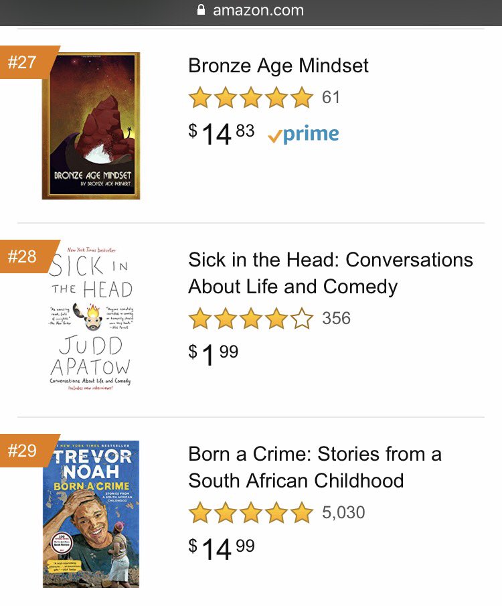The height and width of the screenshot is (606, 502).
Task: Click Bronze Age Mindset star rating
Action: 251,98
